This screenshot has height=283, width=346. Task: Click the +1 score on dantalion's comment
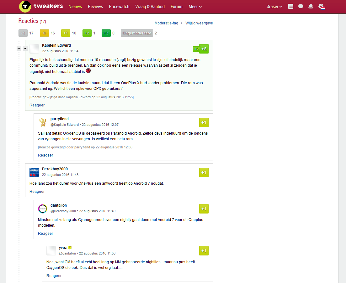[204, 209]
